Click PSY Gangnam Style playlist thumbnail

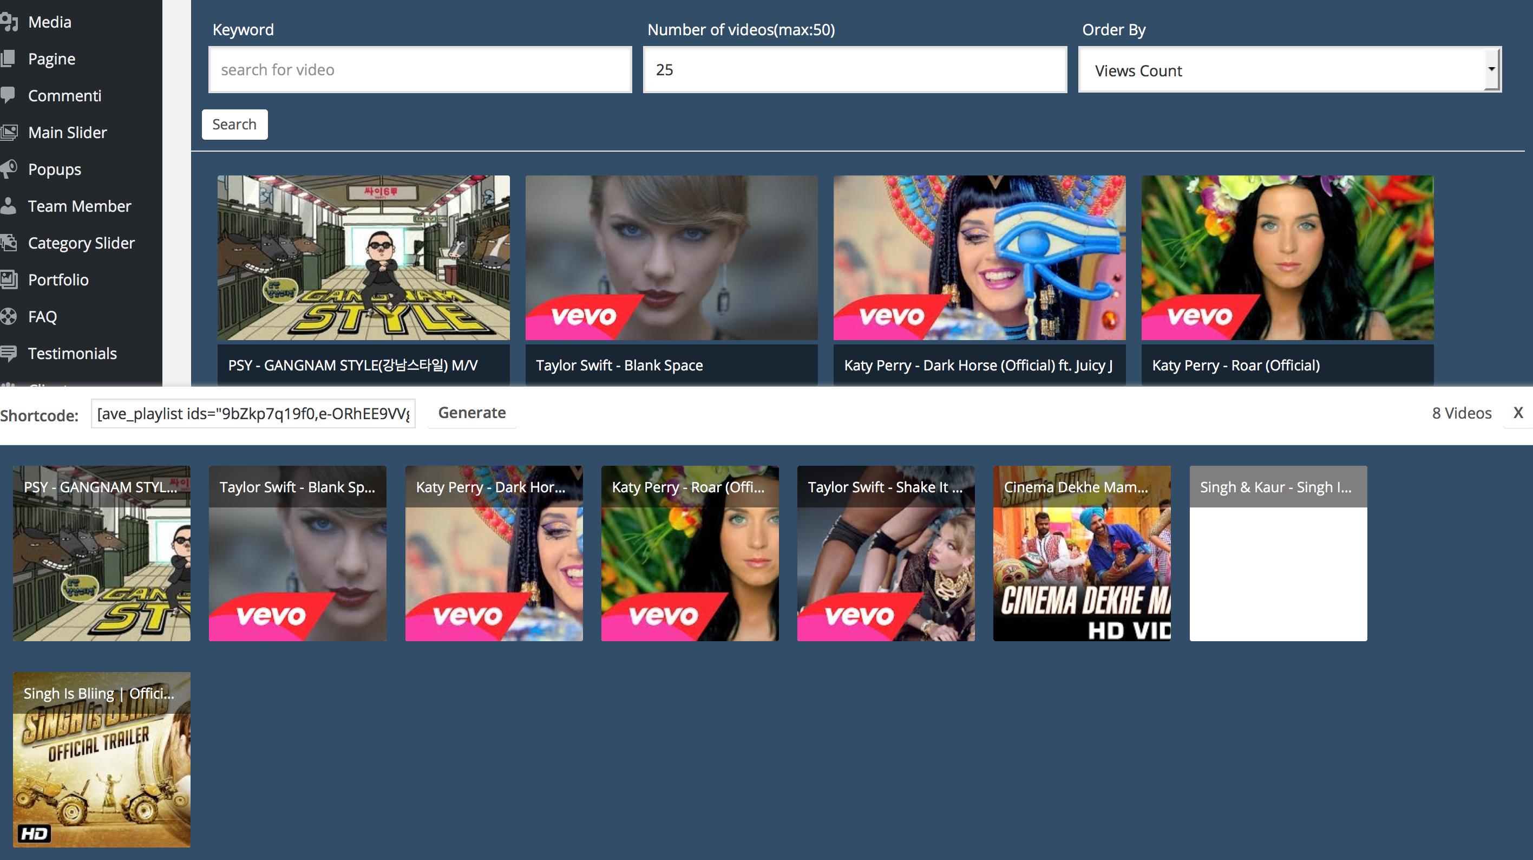102,553
